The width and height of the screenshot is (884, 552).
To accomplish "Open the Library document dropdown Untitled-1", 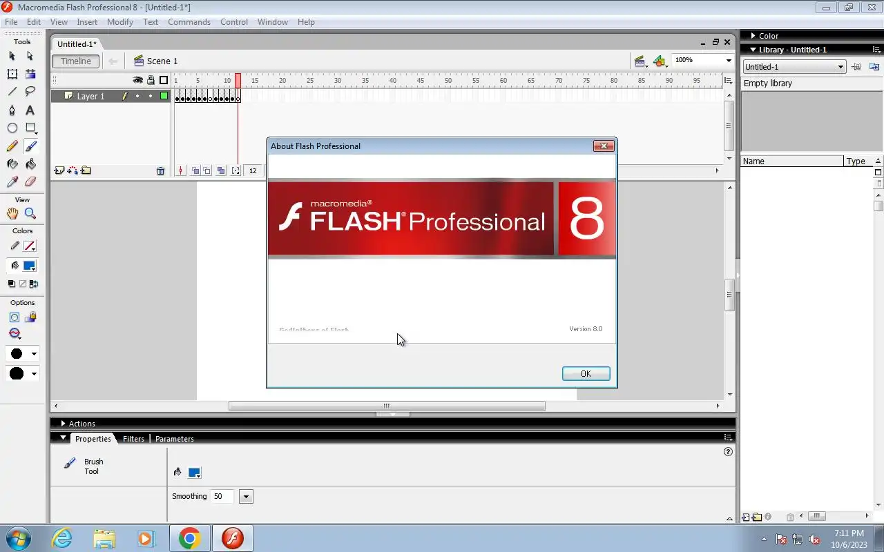I will [794, 67].
